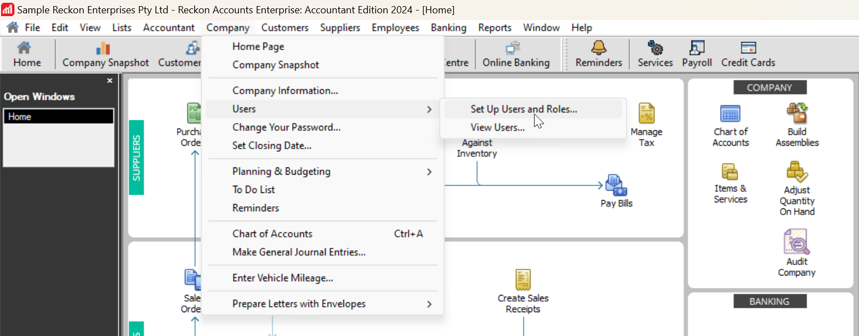The height and width of the screenshot is (336, 859).
Task: Open the File menu
Action: pyautogui.click(x=33, y=27)
